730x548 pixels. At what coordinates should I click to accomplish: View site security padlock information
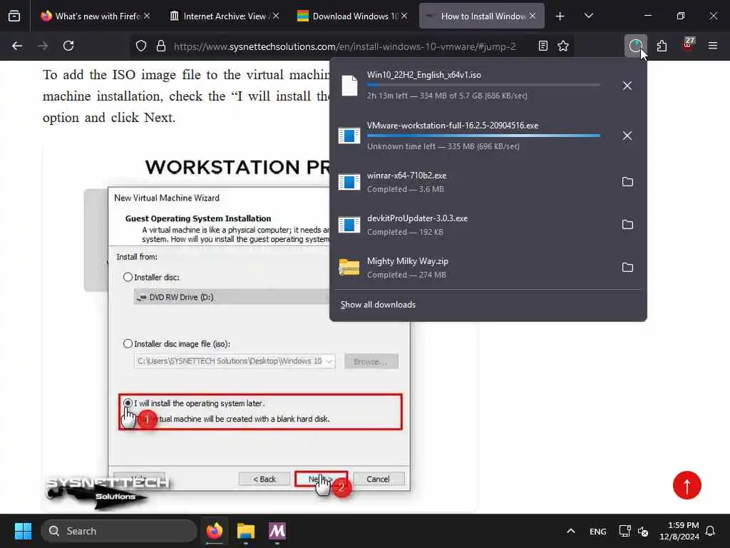click(161, 46)
